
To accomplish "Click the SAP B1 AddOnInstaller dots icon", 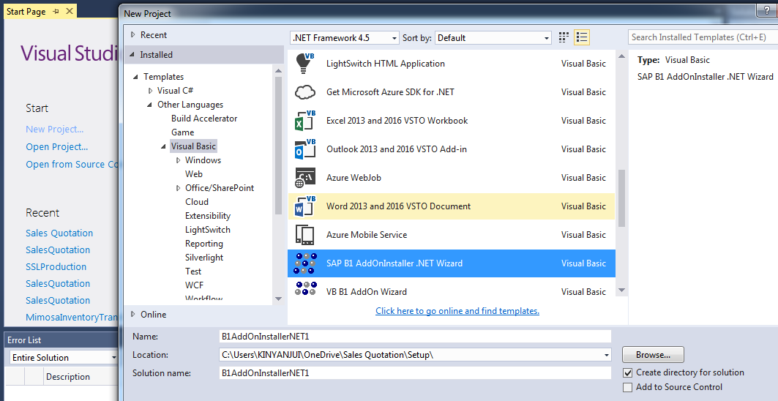I will tap(304, 263).
